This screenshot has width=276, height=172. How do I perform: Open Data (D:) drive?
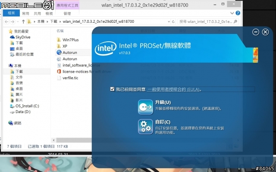coord(23,112)
